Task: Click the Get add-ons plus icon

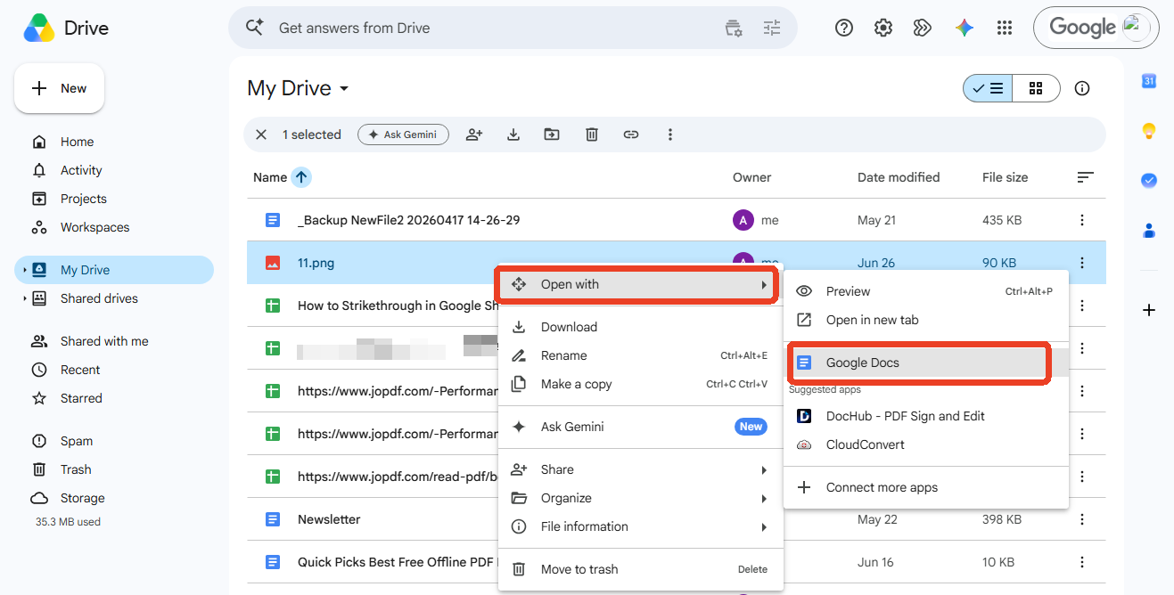Action: pos(1149,310)
